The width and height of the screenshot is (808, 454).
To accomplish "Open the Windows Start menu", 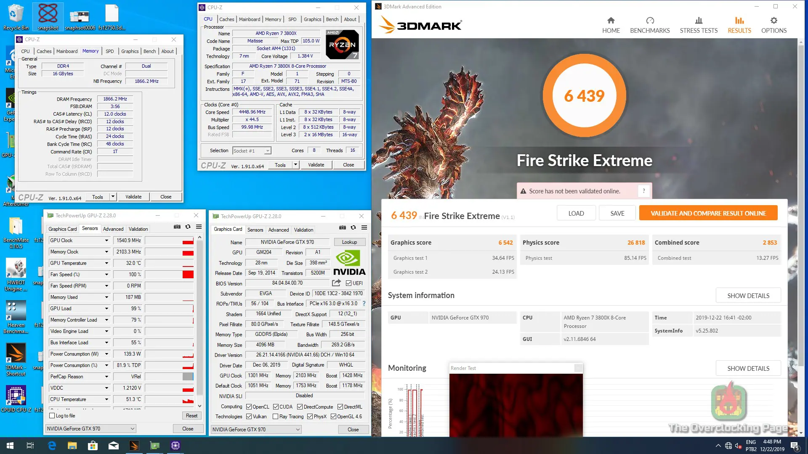I will [10, 446].
